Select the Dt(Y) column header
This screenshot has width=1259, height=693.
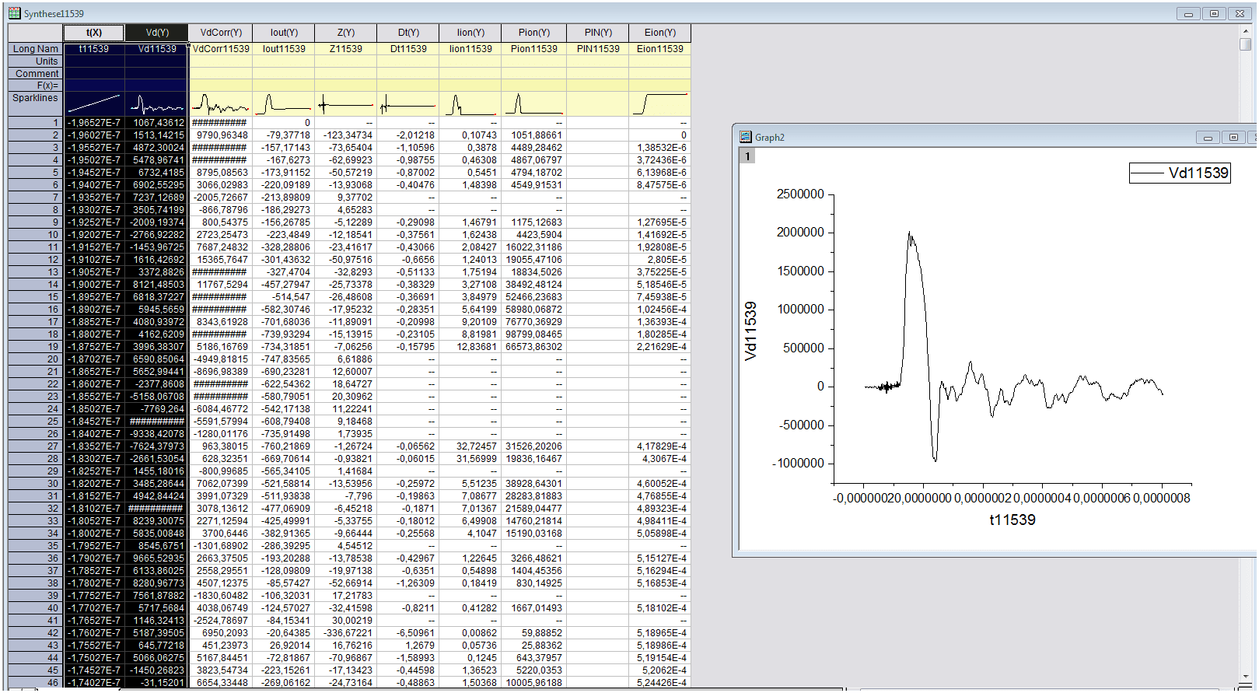pos(408,33)
